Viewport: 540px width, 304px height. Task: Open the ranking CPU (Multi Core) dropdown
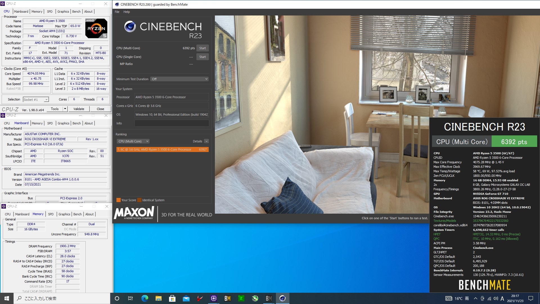[x=133, y=141]
